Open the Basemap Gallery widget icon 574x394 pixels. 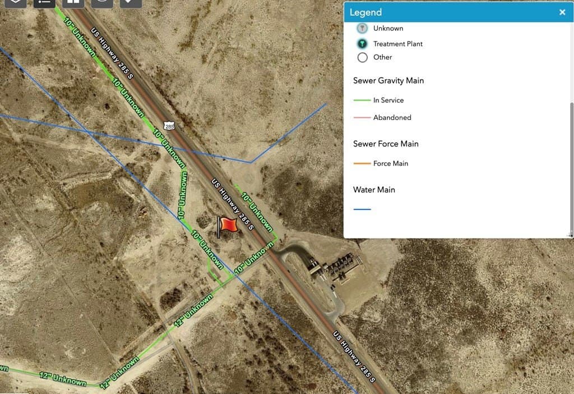tap(73, 3)
